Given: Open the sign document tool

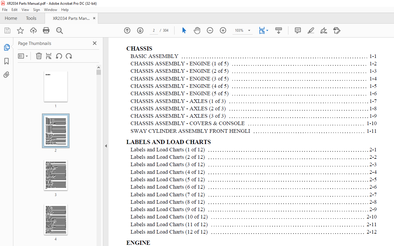Looking at the screenshot, I should (324, 30).
